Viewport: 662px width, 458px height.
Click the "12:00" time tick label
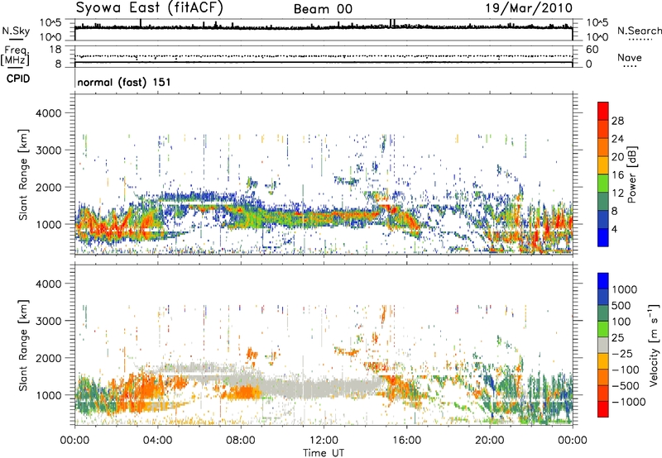pyautogui.click(x=324, y=441)
